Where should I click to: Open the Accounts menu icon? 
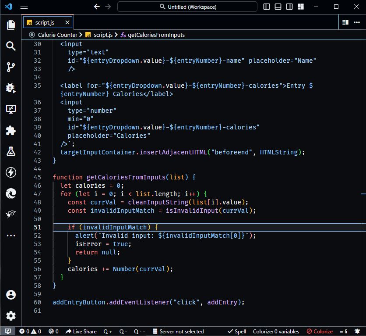tap(11, 295)
